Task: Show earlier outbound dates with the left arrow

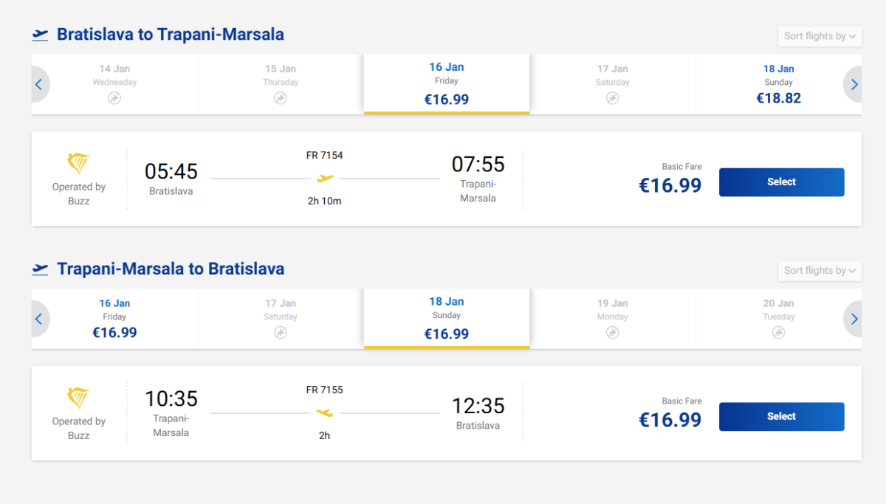Action: pos(38,85)
